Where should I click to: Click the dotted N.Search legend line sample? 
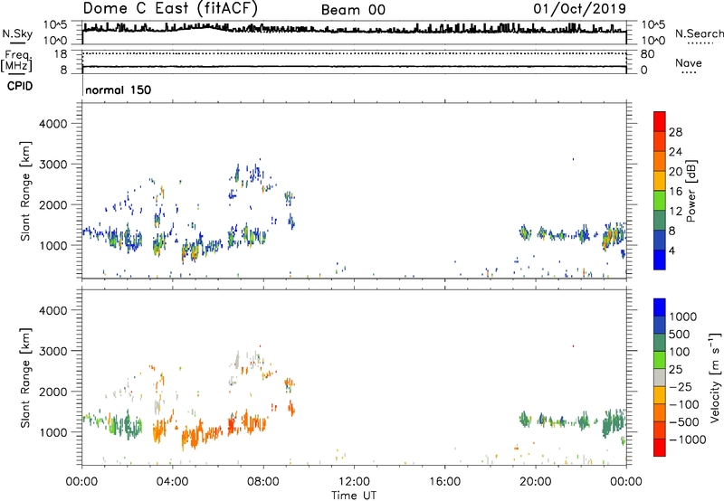coord(700,43)
